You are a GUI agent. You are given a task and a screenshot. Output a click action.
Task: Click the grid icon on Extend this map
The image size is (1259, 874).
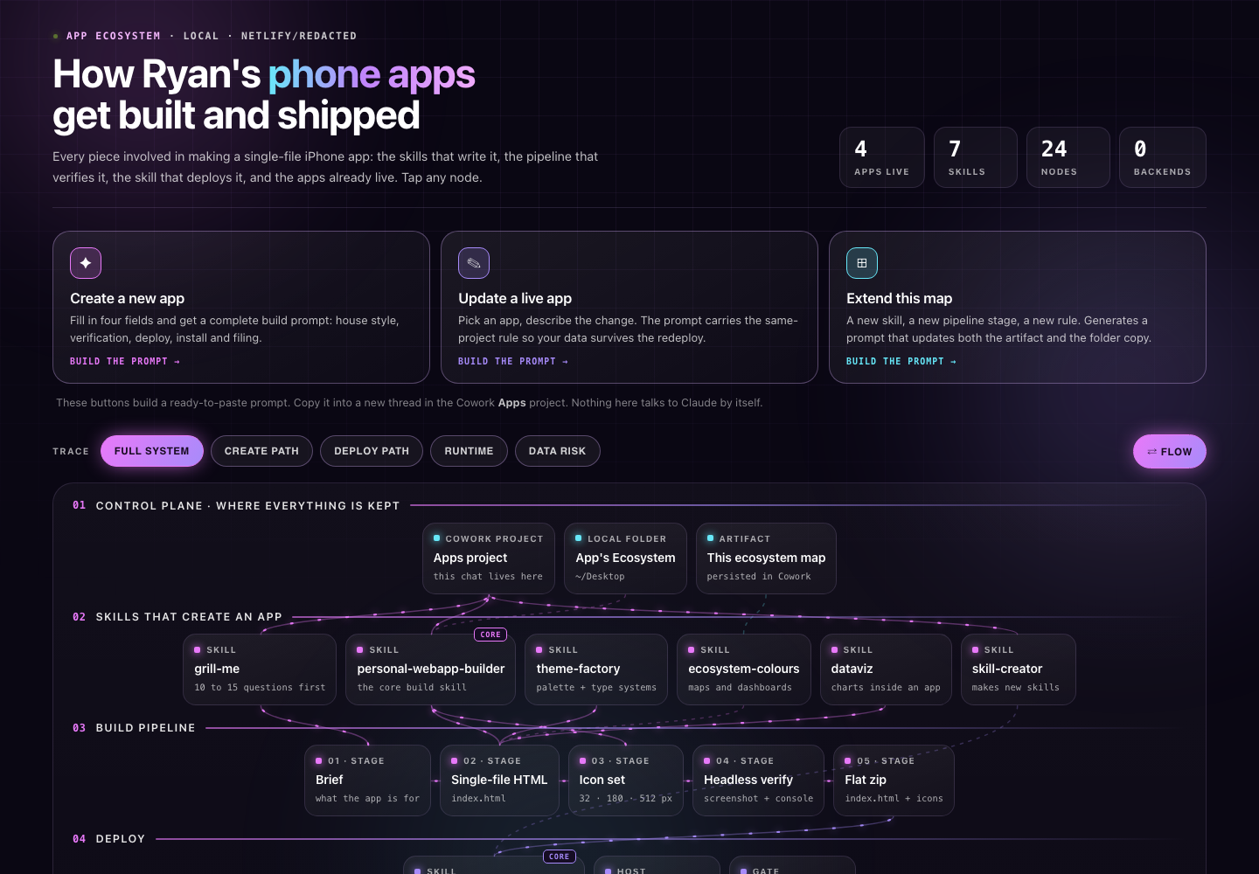tap(862, 263)
